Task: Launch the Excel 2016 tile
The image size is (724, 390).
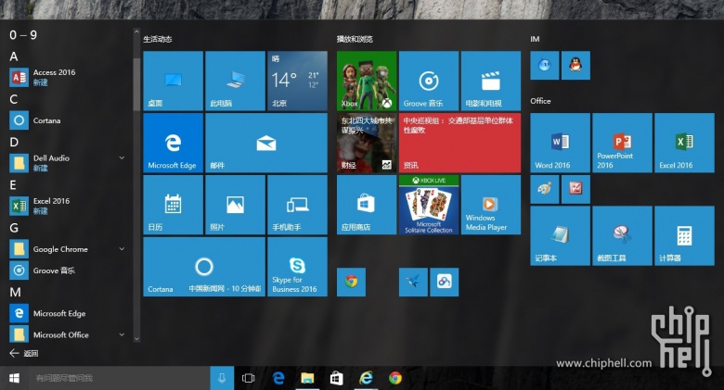Action: pos(684,143)
